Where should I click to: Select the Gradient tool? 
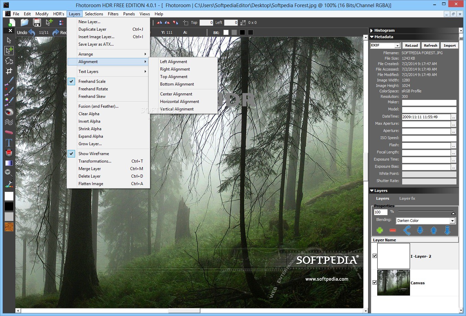click(x=9, y=163)
